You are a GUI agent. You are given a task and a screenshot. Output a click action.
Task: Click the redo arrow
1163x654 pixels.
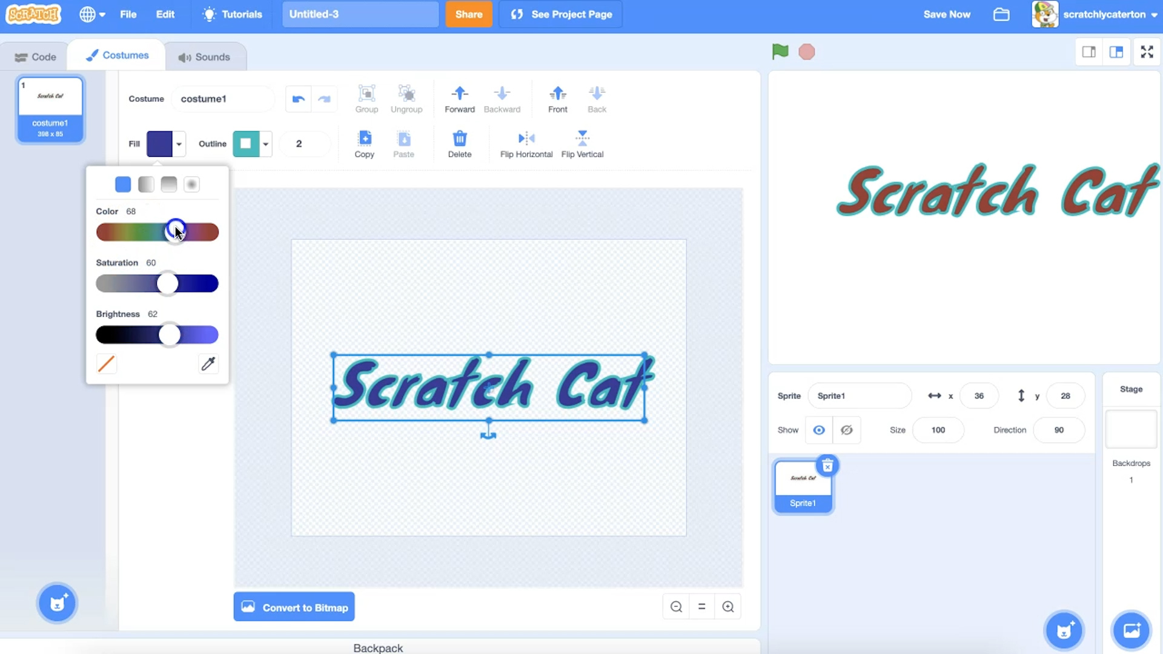324,99
